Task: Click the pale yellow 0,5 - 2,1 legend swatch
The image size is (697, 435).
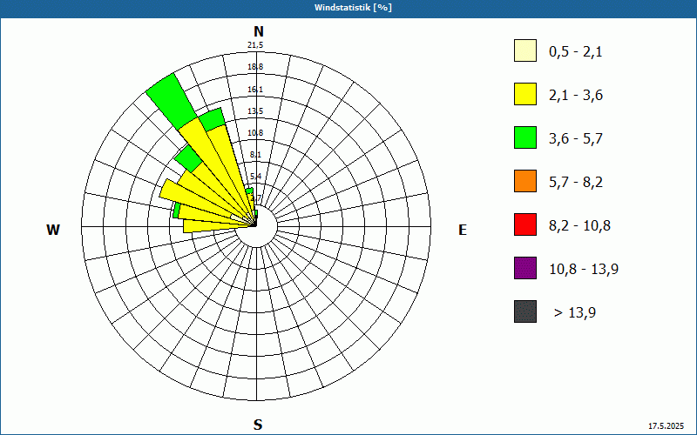Action: [x=525, y=50]
